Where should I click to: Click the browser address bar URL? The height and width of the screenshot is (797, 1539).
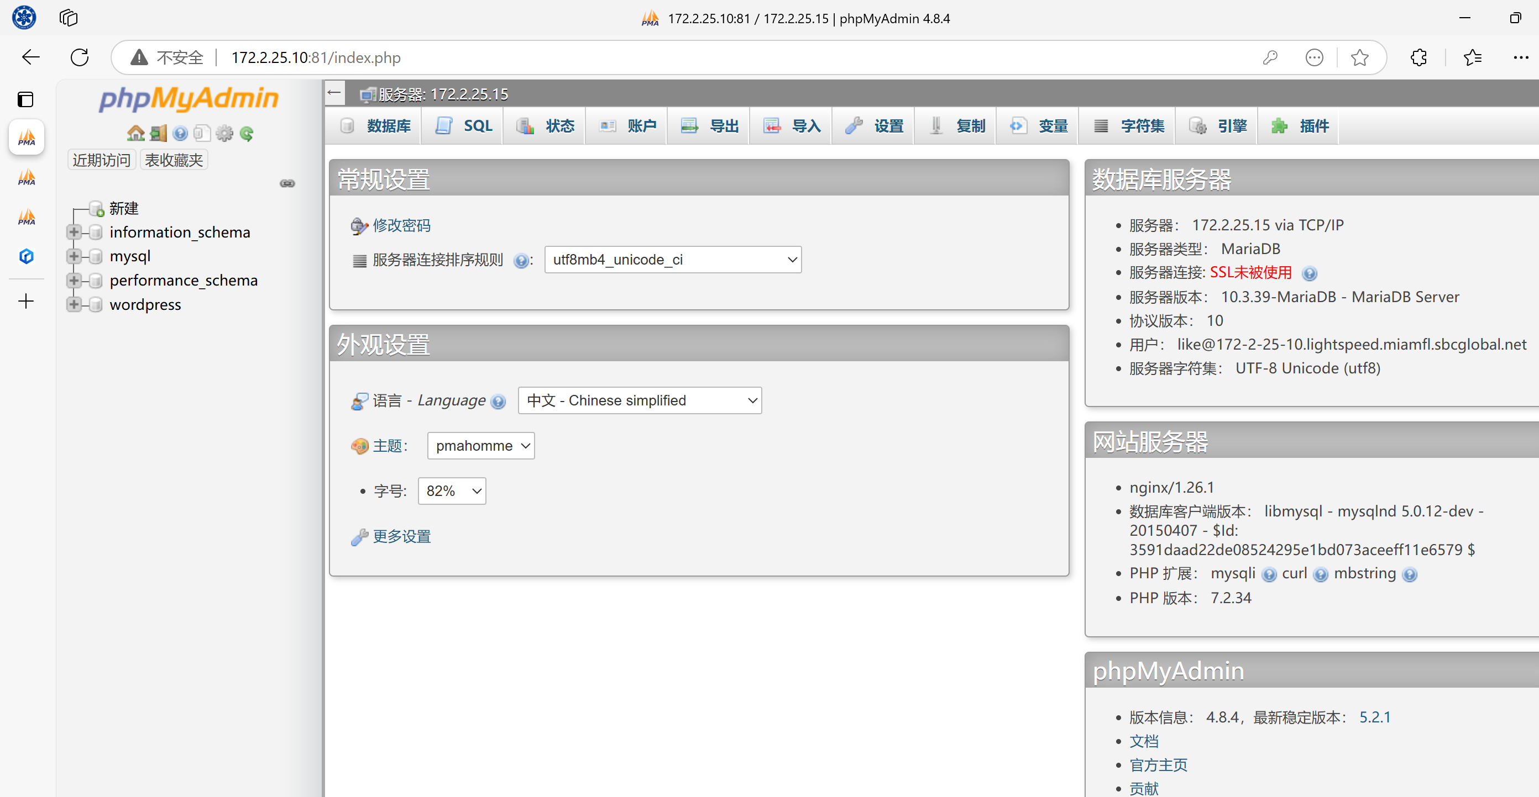pyautogui.click(x=316, y=57)
